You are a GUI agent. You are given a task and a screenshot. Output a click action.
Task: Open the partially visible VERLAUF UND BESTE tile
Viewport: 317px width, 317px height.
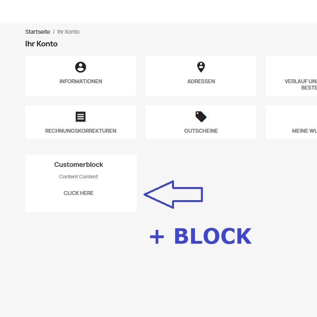pyautogui.click(x=291, y=76)
